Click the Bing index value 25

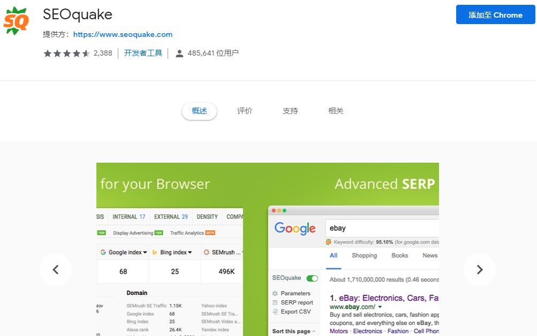click(x=175, y=271)
